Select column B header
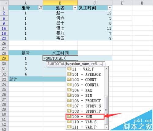This screenshot has height=131, width=153. (60, 3)
